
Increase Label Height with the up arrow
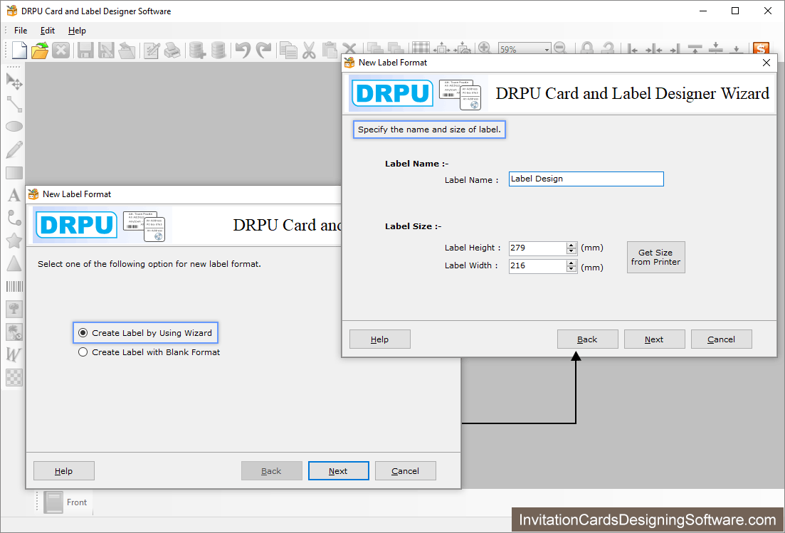(x=571, y=246)
